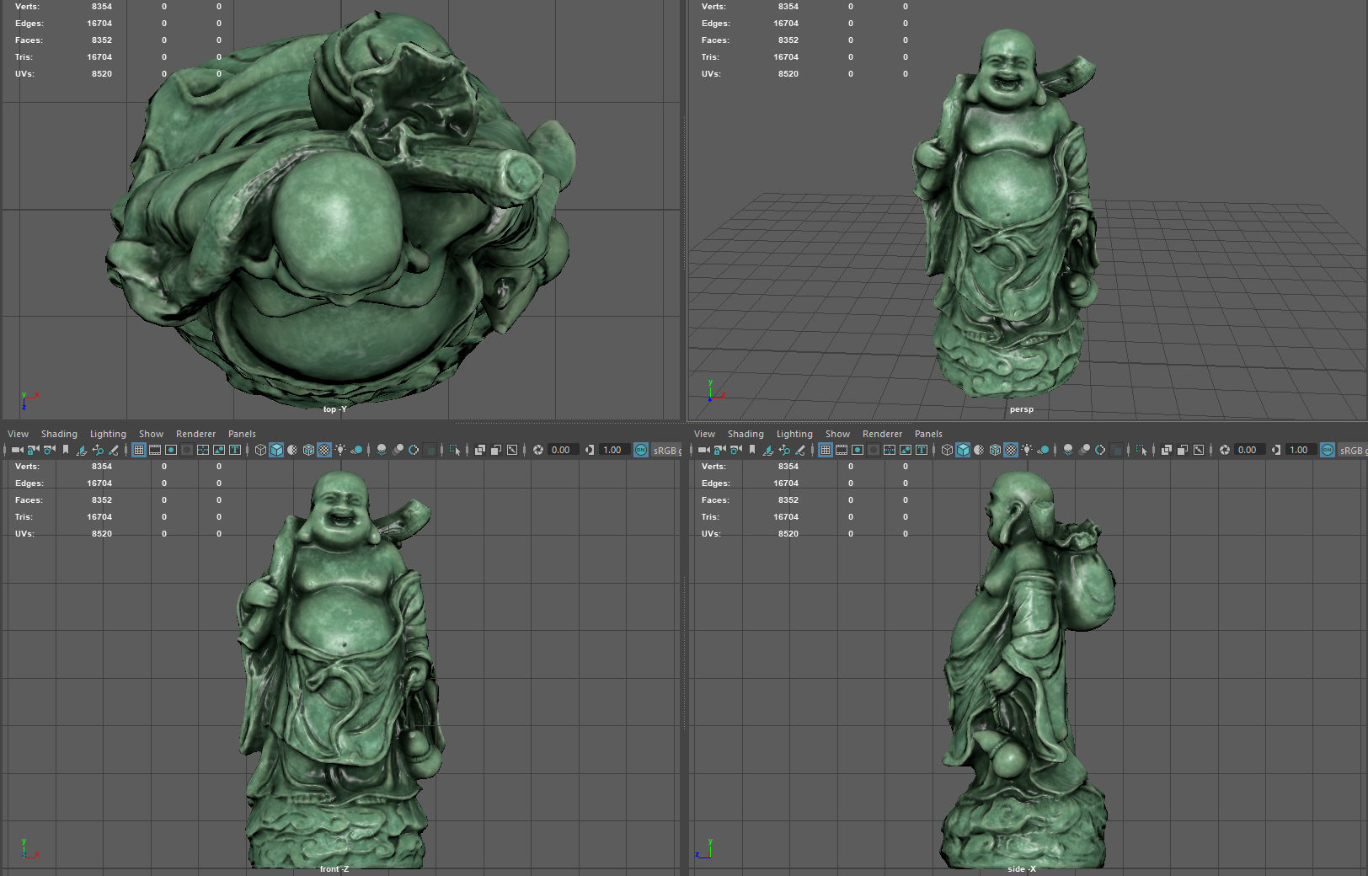Switch to Wireframe cube icon in side view toolbar
This screenshot has width=1368, height=876.
point(947,450)
